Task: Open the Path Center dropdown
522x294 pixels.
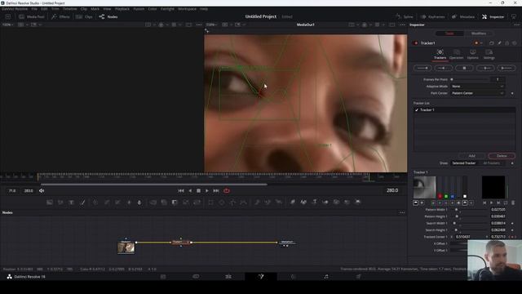Action: 478,93
